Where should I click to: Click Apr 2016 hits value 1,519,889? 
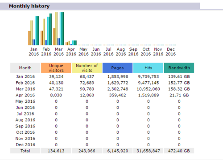pyautogui.click(x=149, y=95)
